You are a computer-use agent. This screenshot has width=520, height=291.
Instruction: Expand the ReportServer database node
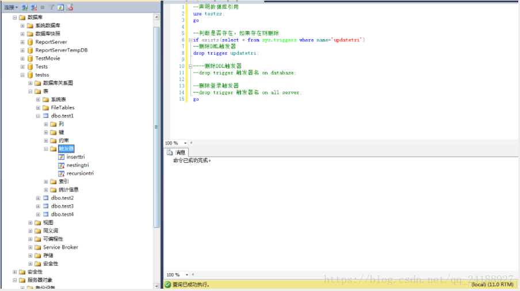22,42
